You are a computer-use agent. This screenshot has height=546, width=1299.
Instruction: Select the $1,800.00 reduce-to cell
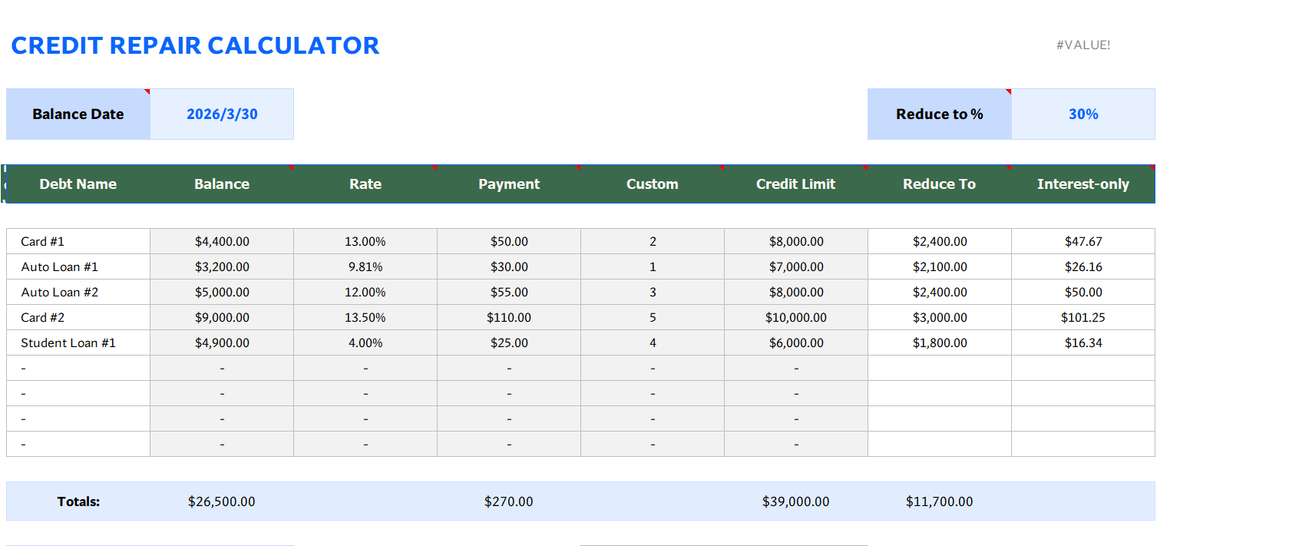tap(940, 342)
